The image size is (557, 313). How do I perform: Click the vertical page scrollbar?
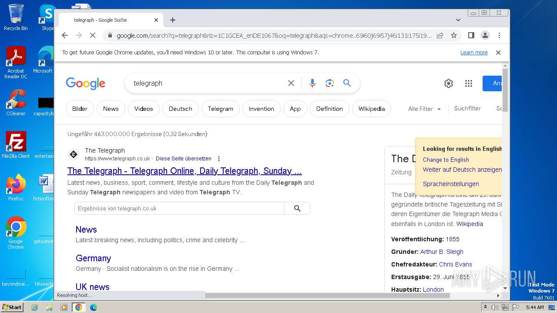tap(505, 90)
